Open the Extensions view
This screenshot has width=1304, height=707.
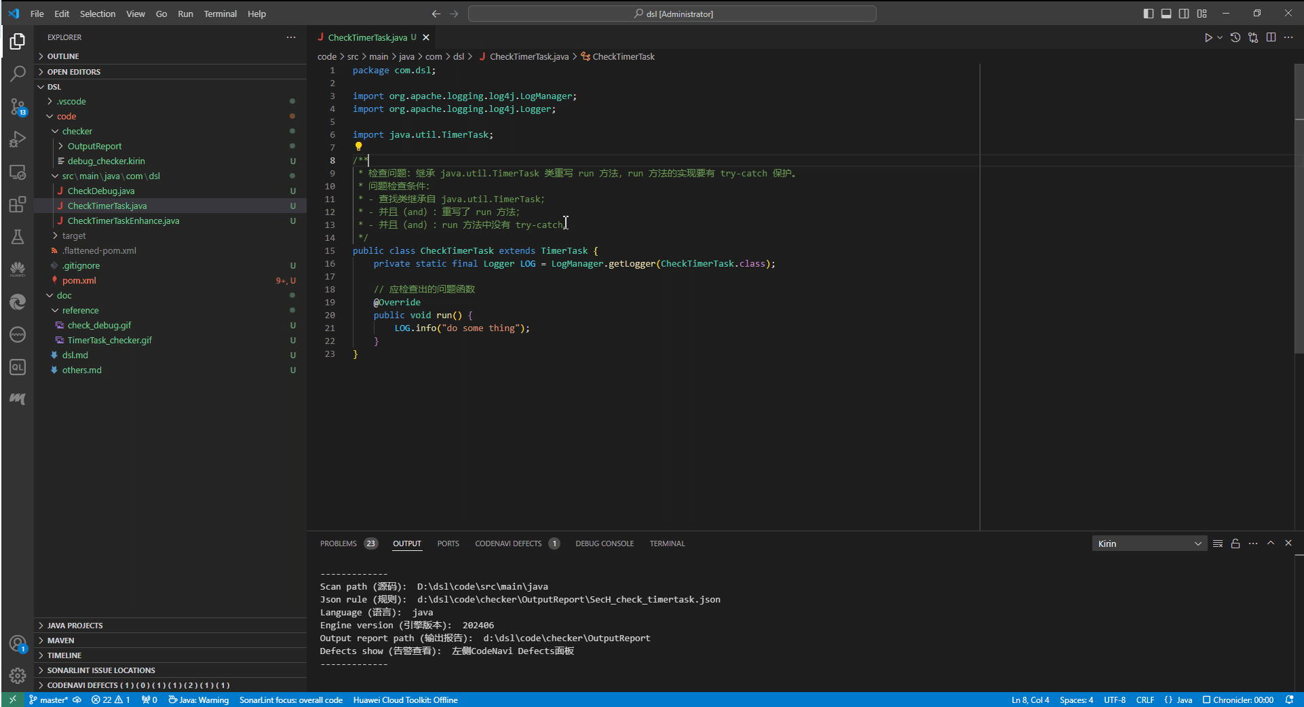(x=18, y=204)
